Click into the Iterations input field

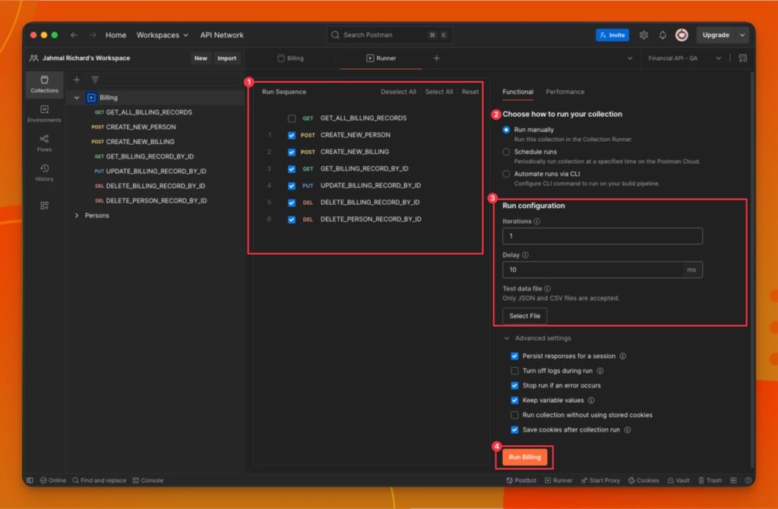coord(602,237)
